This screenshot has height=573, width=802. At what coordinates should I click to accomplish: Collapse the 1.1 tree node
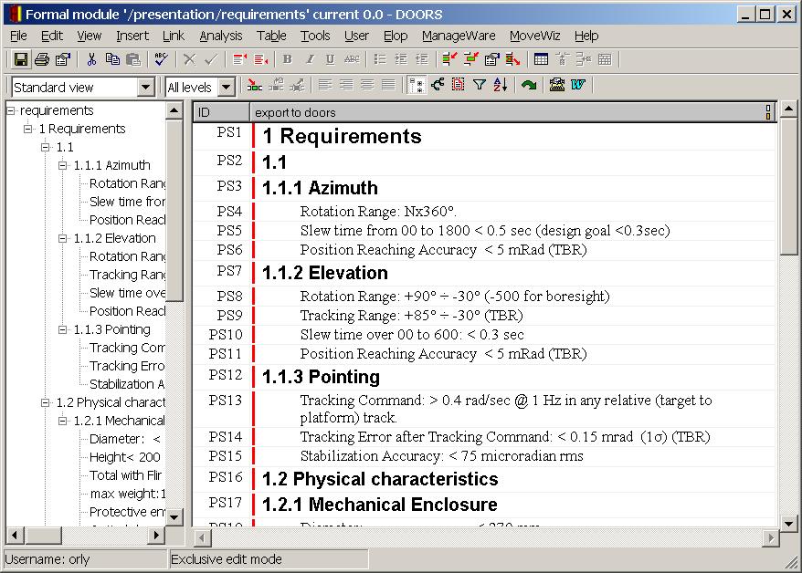coord(46,147)
